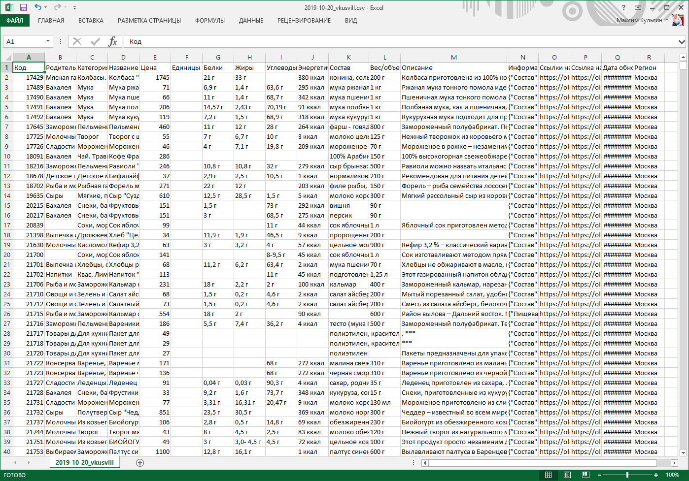The image size is (689, 481).
Task: Click the header cell Белки
Action: [218, 67]
